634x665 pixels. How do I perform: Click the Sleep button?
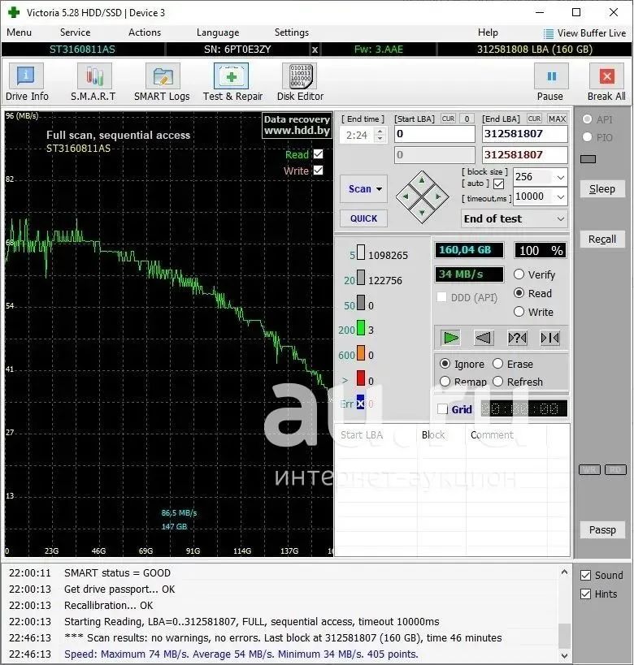(602, 188)
